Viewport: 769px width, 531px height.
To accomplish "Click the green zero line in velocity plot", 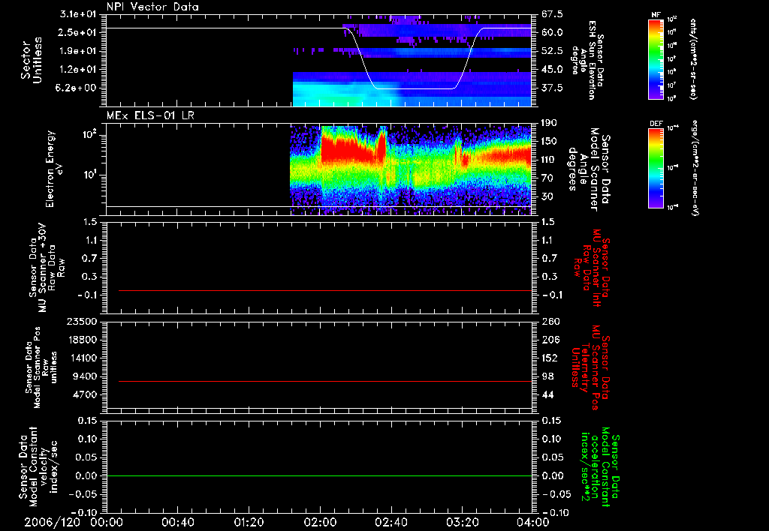I will 319,475.
